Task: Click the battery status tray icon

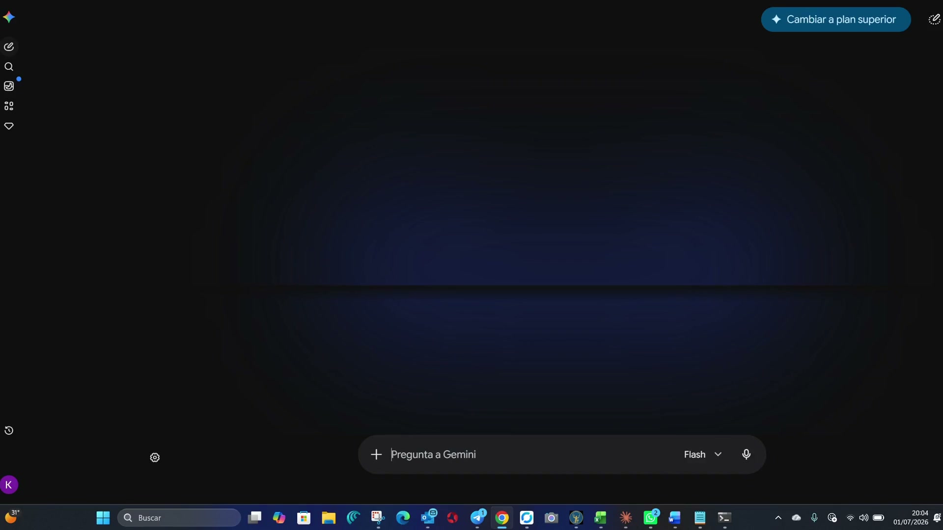Action: click(879, 518)
